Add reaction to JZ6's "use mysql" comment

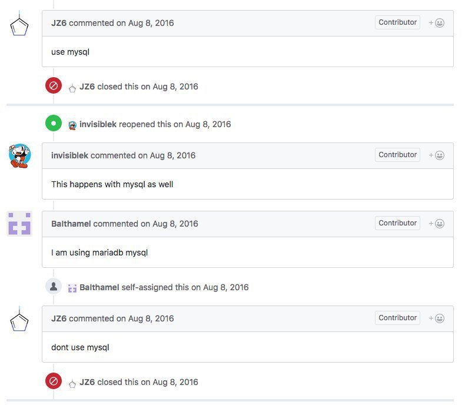[x=437, y=23]
